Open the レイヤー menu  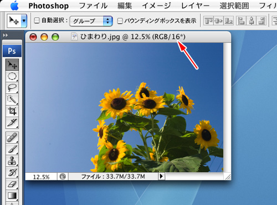tap(195, 6)
